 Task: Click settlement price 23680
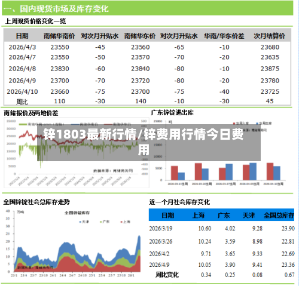click(270, 47)
